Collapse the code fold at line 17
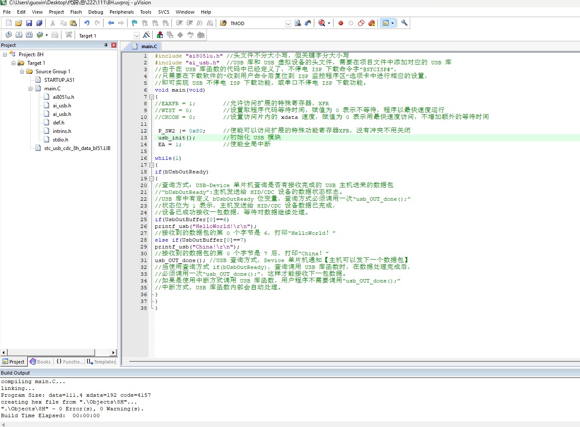This screenshot has height=427, width=580. [151, 165]
